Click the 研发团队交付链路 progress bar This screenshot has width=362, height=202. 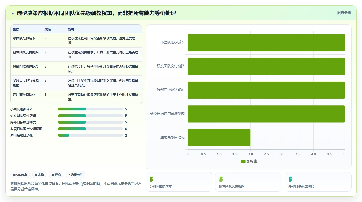point(90,116)
